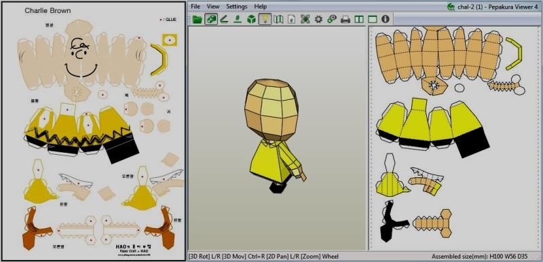543x262 pixels.
Task: Toggle the show edge angle icon
Action: pos(224,19)
